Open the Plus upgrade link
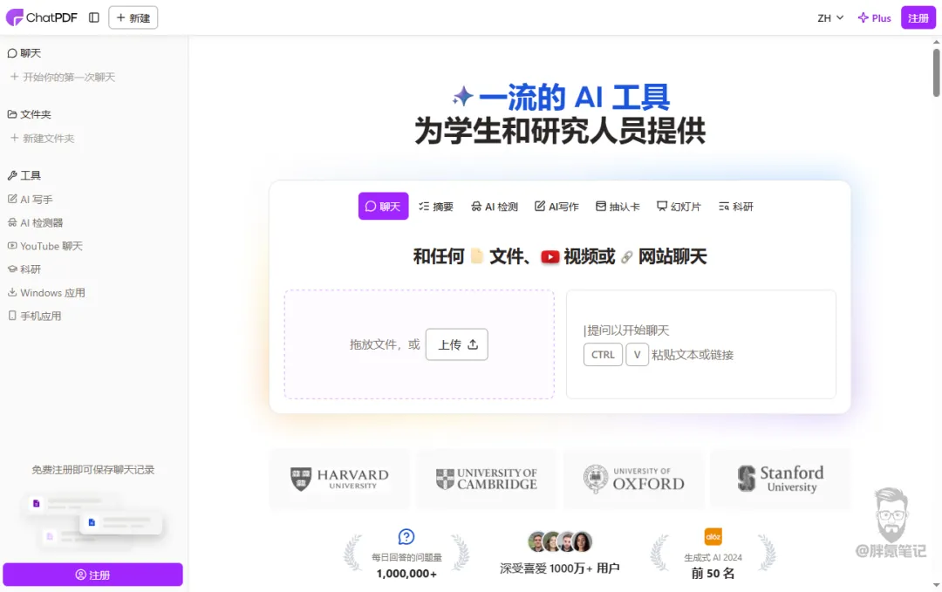The image size is (942, 592). [x=874, y=18]
